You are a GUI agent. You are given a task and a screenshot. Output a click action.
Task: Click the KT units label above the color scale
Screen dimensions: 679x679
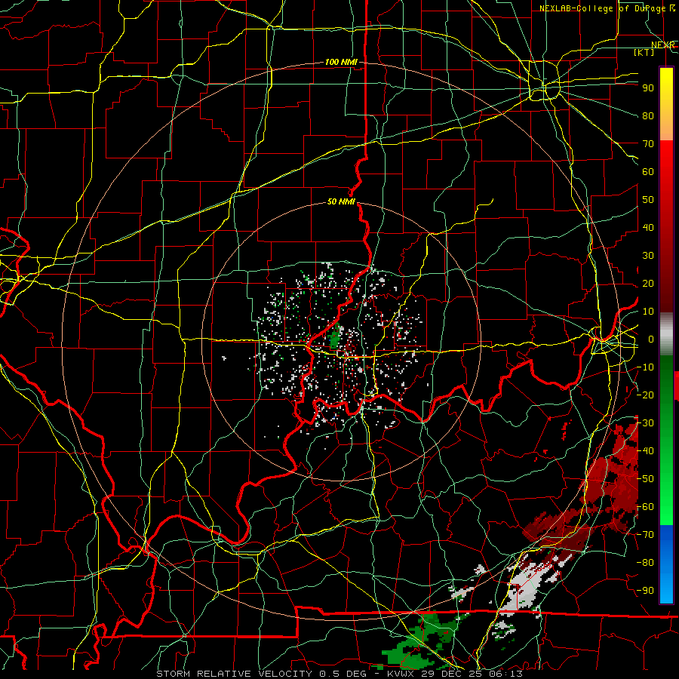644,52
